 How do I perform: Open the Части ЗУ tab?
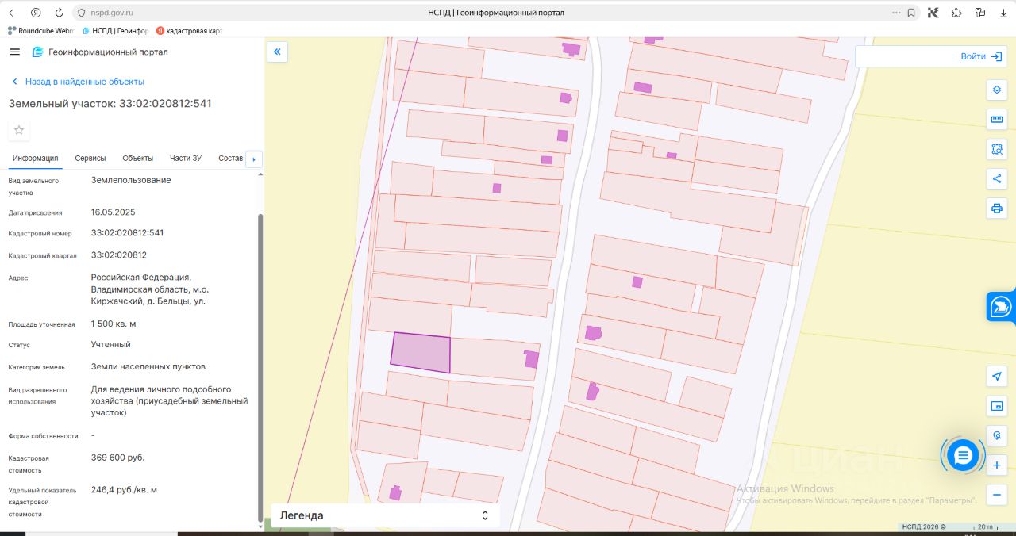click(x=186, y=158)
